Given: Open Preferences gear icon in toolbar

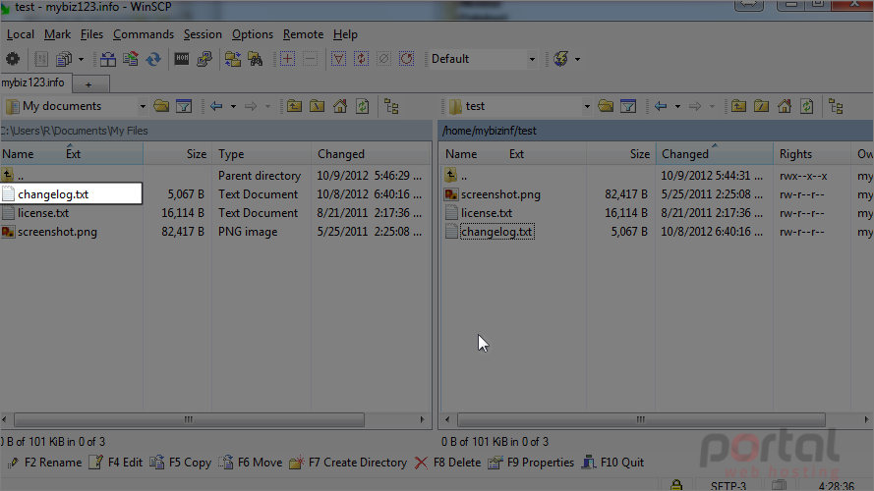Looking at the screenshot, I should (12, 59).
